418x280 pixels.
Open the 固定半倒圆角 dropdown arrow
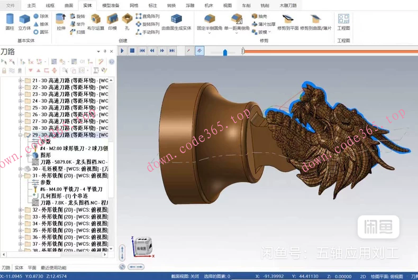point(210,33)
